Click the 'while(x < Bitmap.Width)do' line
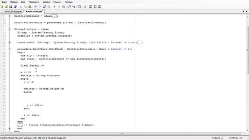Viewport: 249px width, 140px height. 40,75
